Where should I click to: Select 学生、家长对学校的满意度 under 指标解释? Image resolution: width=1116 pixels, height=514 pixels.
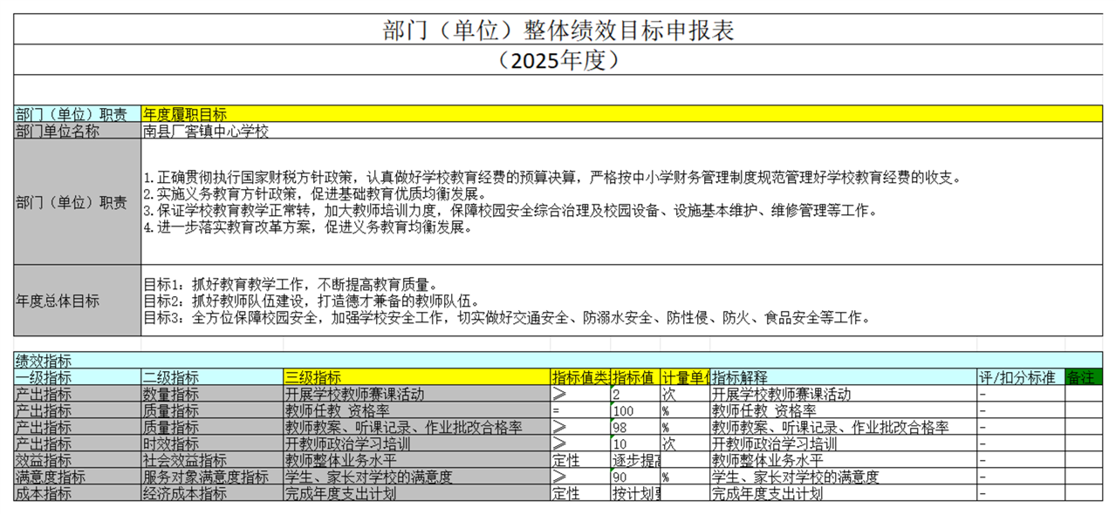(843, 477)
